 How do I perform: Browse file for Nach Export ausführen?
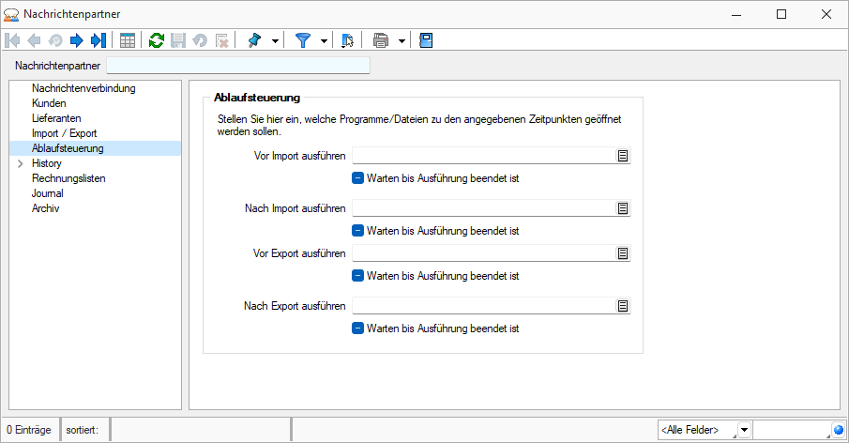coord(623,306)
